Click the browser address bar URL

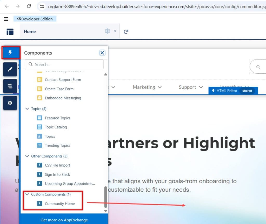click(157, 6)
